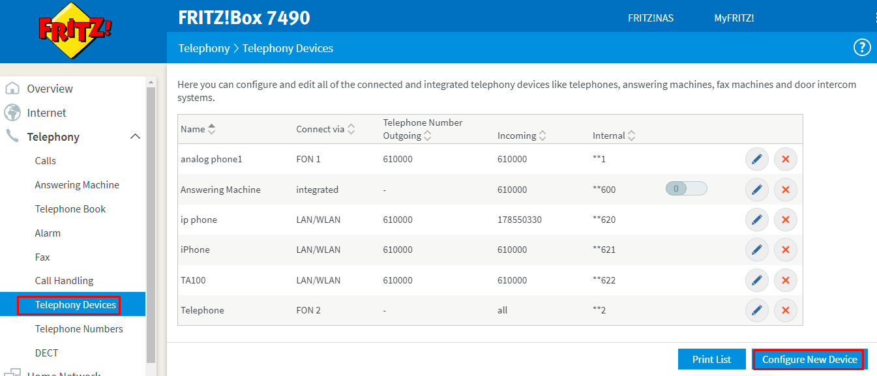Click Telephony Devices in the breadcrumb
Screen dimensions: 877x376
[288, 48]
